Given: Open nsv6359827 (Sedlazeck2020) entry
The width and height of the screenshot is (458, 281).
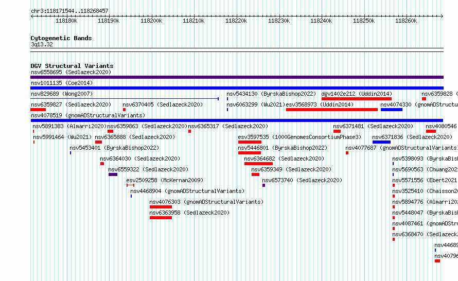Looking at the screenshot, I should pyautogui.click(x=71, y=104).
